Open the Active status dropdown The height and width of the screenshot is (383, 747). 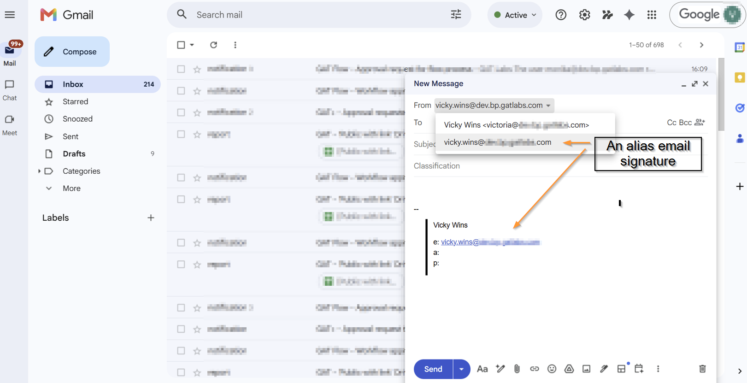515,15
